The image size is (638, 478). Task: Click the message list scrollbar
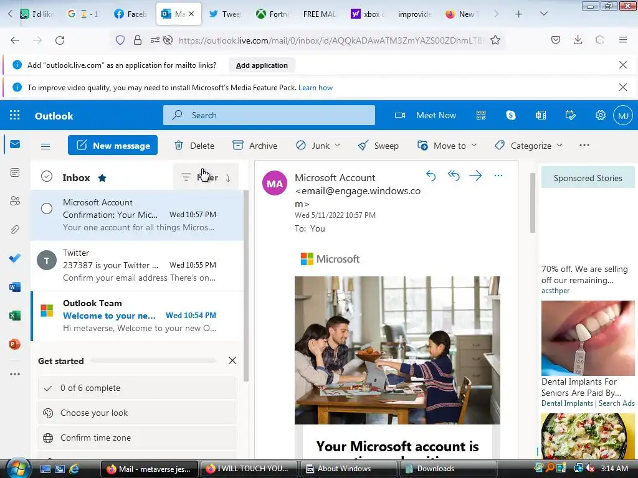click(x=245, y=285)
